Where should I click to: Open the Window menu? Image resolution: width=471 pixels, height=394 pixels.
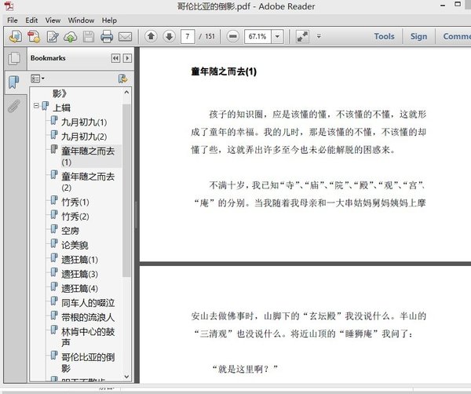tap(81, 20)
